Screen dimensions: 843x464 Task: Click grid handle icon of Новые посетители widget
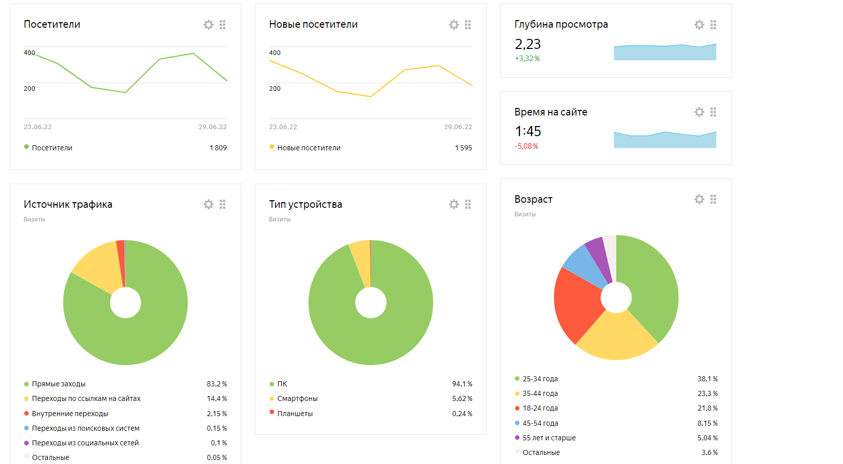tap(468, 25)
